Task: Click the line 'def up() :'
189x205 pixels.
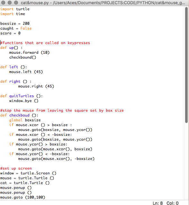Action: [11, 48]
